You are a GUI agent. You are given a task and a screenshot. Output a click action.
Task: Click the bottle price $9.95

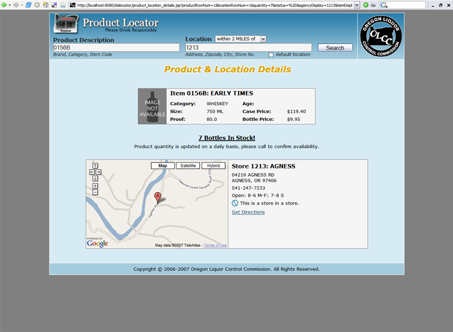point(294,120)
